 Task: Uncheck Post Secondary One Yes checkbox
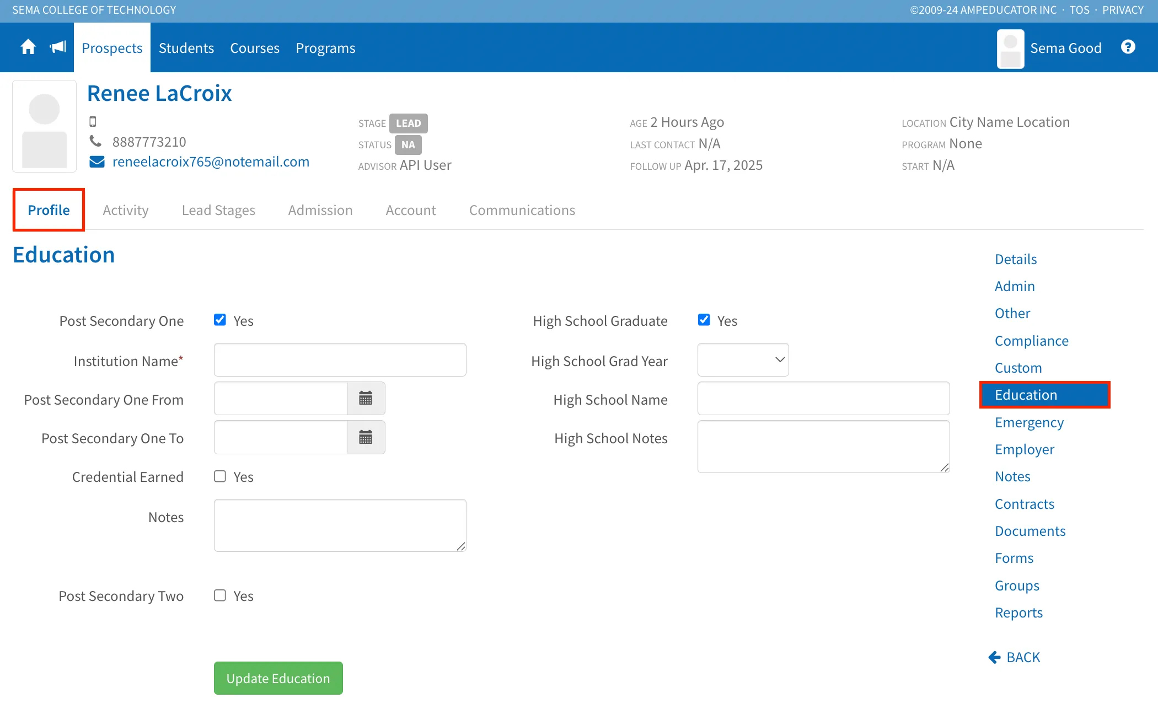[x=220, y=320]
